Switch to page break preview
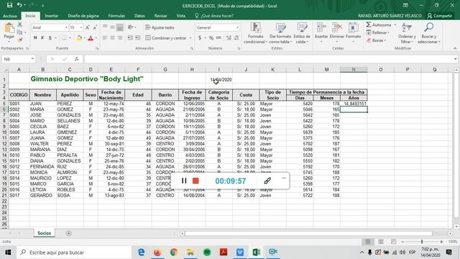This screenshot has height=259, width=460. tap(393, 242)
